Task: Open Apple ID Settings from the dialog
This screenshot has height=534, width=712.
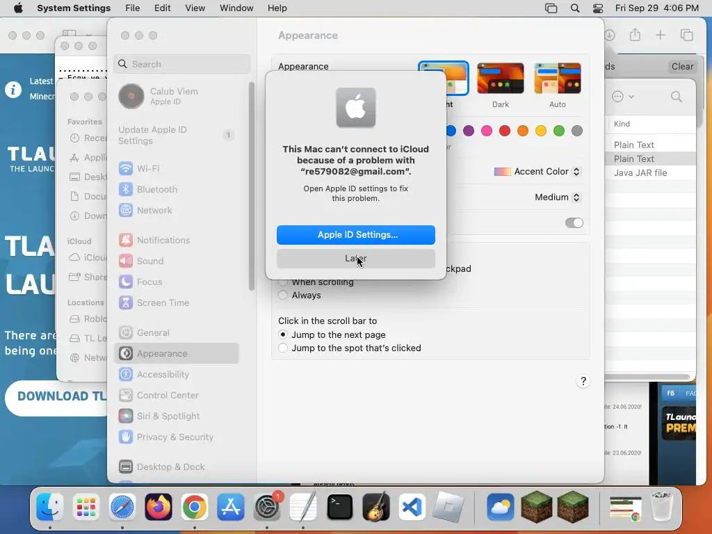Action: (355, 235)
